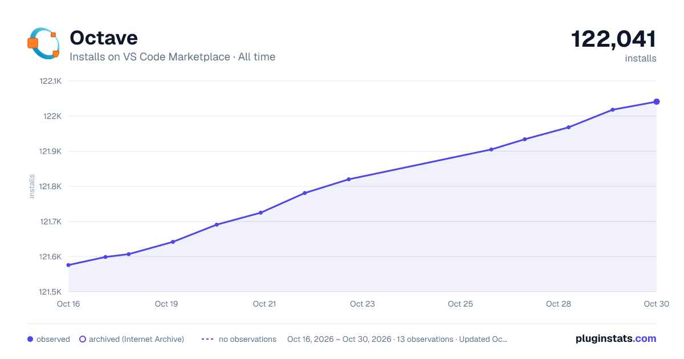This screenshot has width=684, height=359.
Task: Click the 121.6K y-axis label
Action: (50, 257)
